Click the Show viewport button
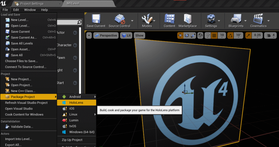The height and width of the screenshot is (147, 279). click(x=139, y=36)
